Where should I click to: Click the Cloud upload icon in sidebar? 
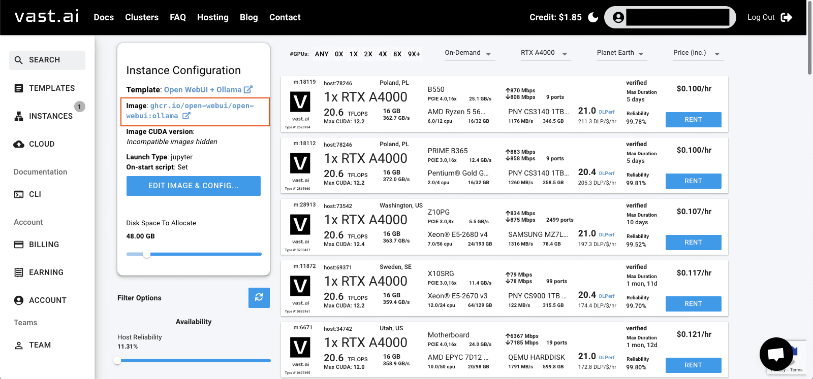tap(19, 144)
